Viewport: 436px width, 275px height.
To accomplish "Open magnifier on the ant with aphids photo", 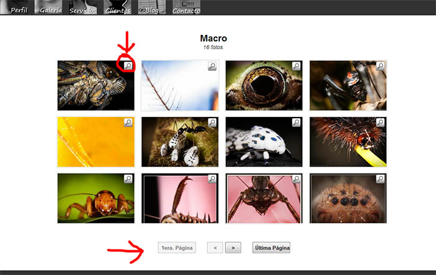I will tap(212, 122).
